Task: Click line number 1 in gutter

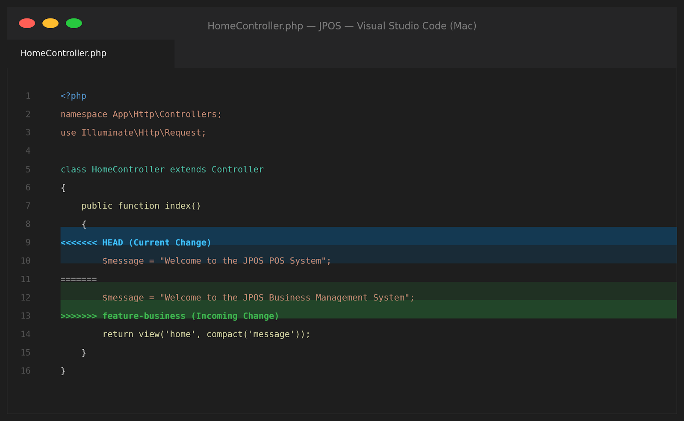Action: point(28,96)
